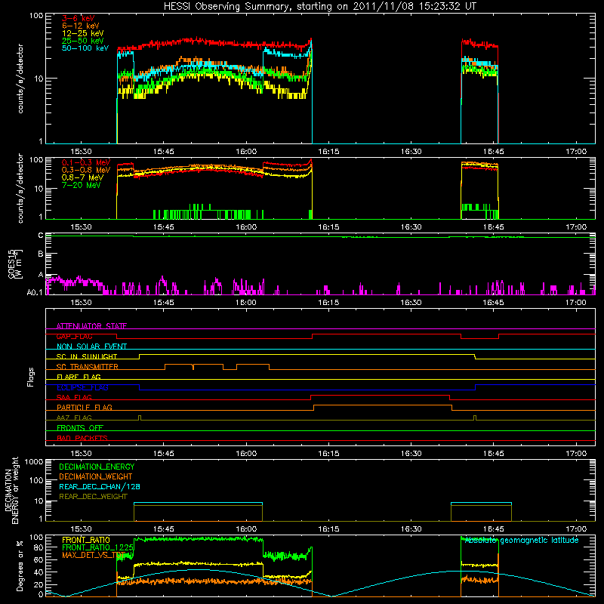The image size is (604, 604).
Task: Click the Degrees or % axis label
Action: click(20, 565)
